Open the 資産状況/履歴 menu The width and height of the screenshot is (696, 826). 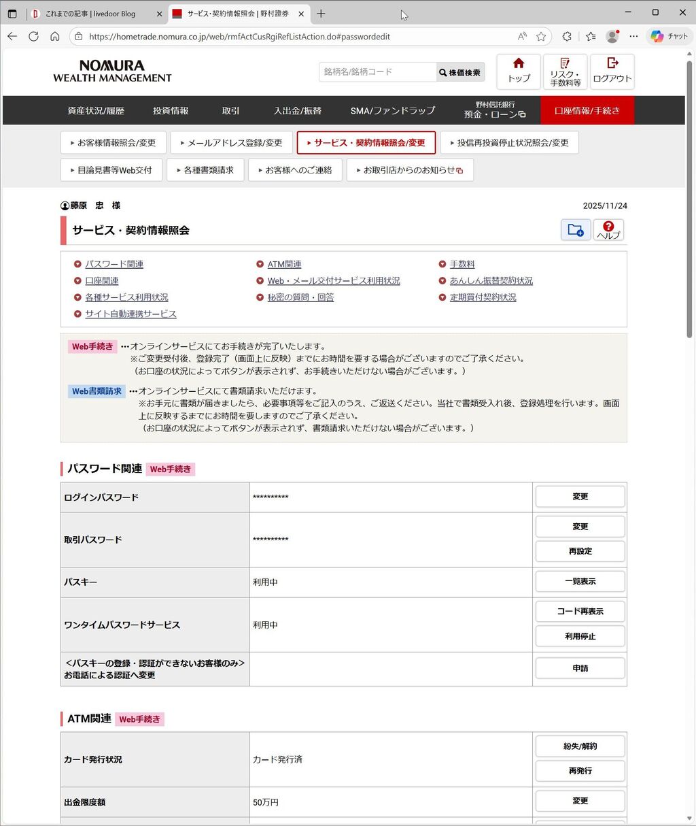[95, 110]
